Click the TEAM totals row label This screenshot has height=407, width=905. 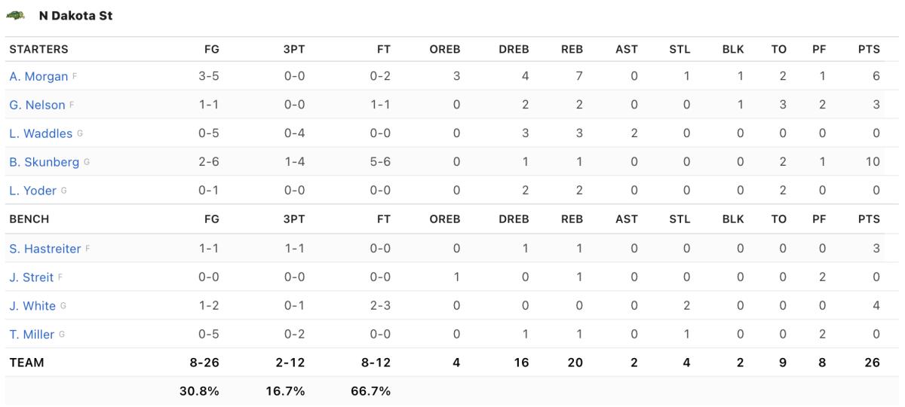[26, 363]
